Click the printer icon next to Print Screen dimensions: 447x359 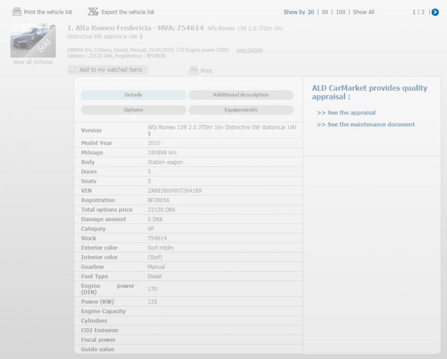point(194,71)
